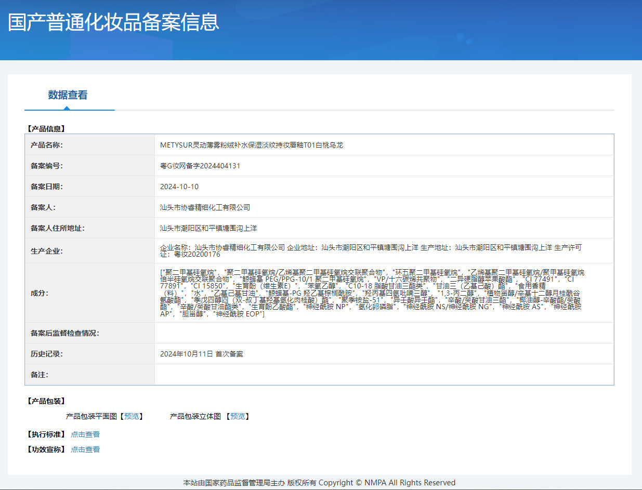Open 产品包装立体图 预览 link
Viewport: 642px width, 490px height.
(x=238, y=416)
